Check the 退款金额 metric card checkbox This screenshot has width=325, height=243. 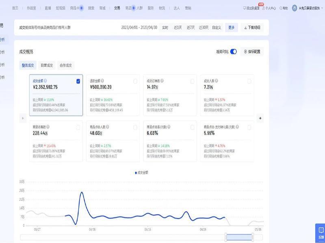(x=135, y=81)
